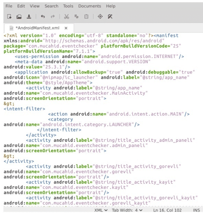Image resolution: width=203 pixels, height=213 pixels.
Task: Open find with the target icon
Action: coord(100,17)
